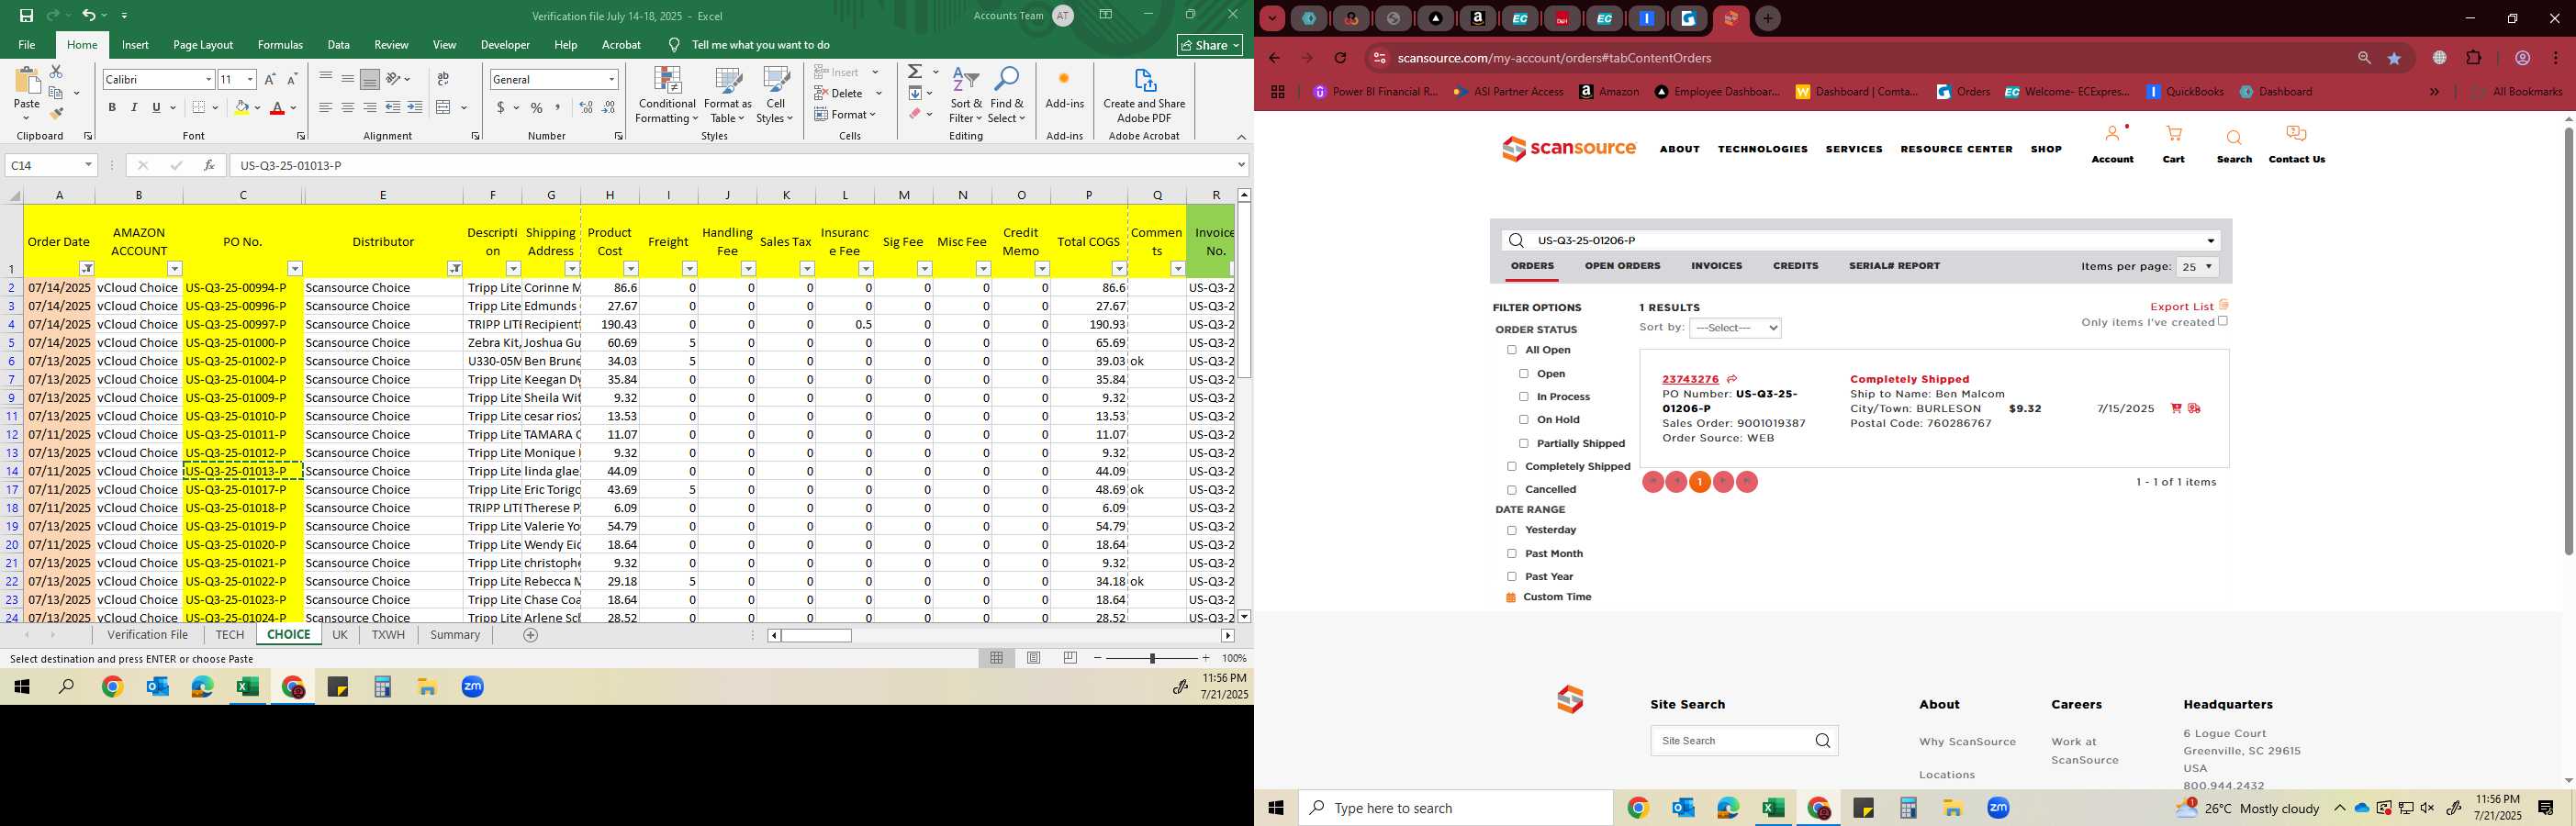Check the In Process filter checkbox
Viewport: 2576px width, 826px height.
point(1524,397)
